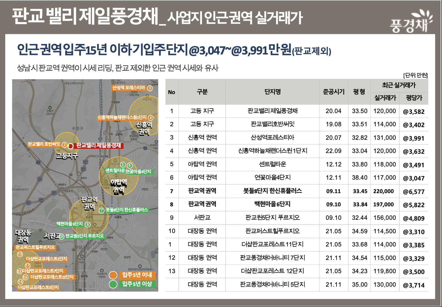The image size is (442, 307).
Task: Click orange map marker 10 below 판교퍼스트힐푸르지오
Action: (20, 254)
